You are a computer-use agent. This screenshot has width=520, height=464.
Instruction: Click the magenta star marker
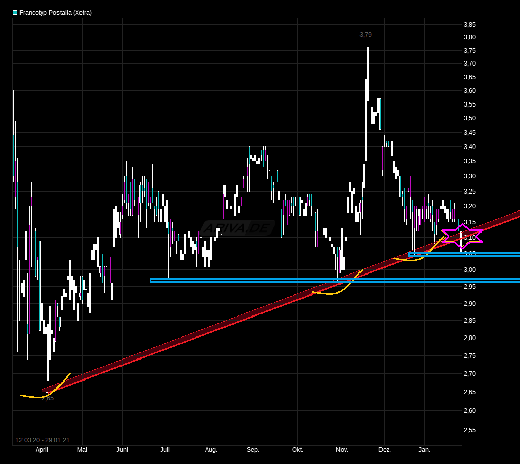pyautogui.click(x=462, y=236)
